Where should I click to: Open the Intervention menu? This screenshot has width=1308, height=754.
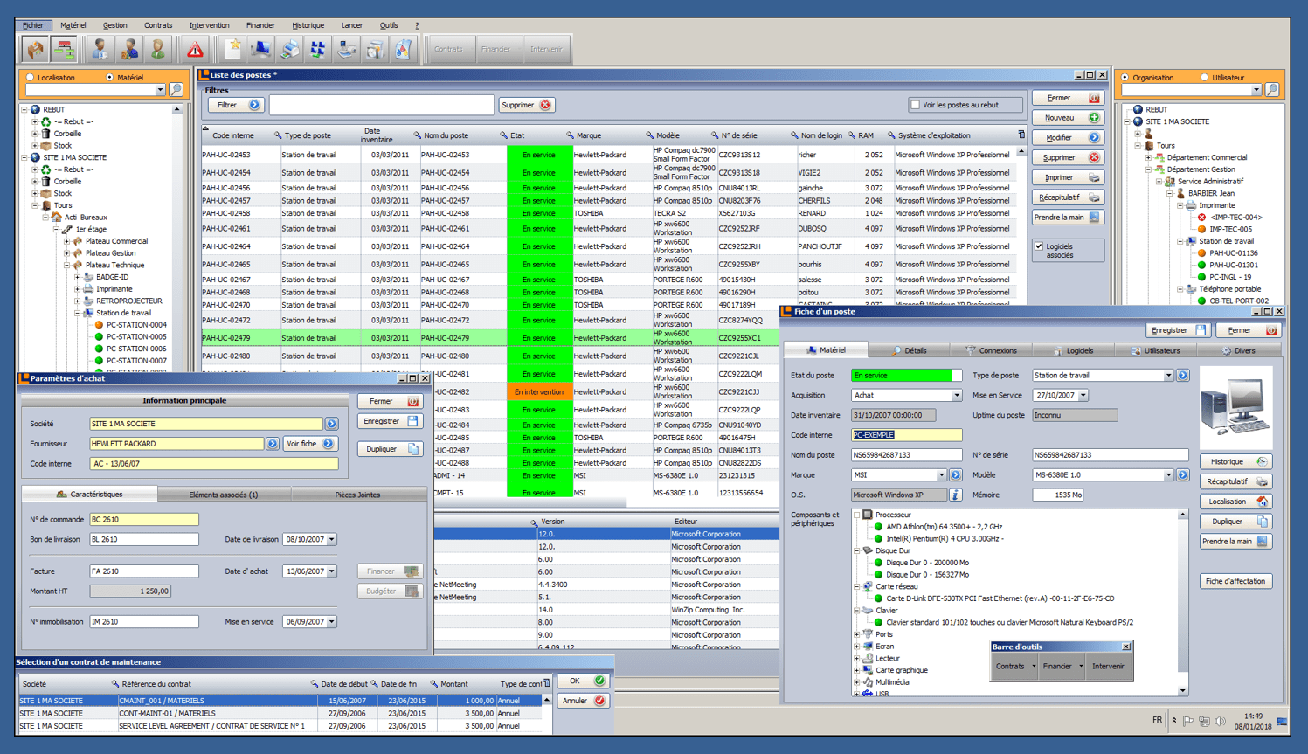tap(209, 25)
